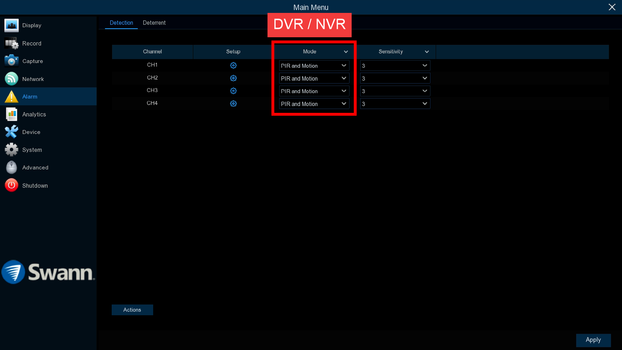The width and height of the screenshot is (622, 350).
Task: Open the Advanced menu item
Action: [x=35, y=168]
